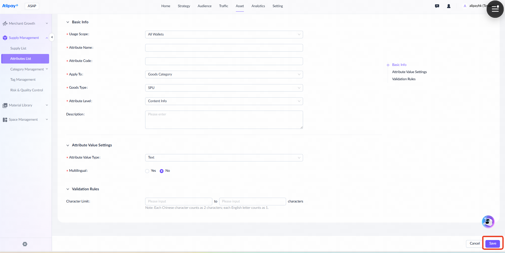Open the user profile icon
505x253 pixels.
point(448,6)
